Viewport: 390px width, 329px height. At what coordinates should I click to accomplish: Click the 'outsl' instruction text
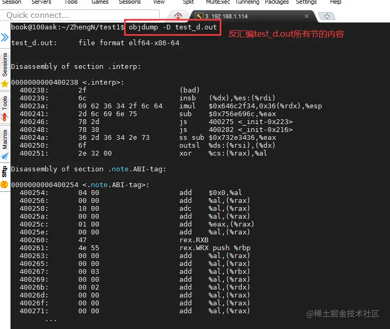190,145
